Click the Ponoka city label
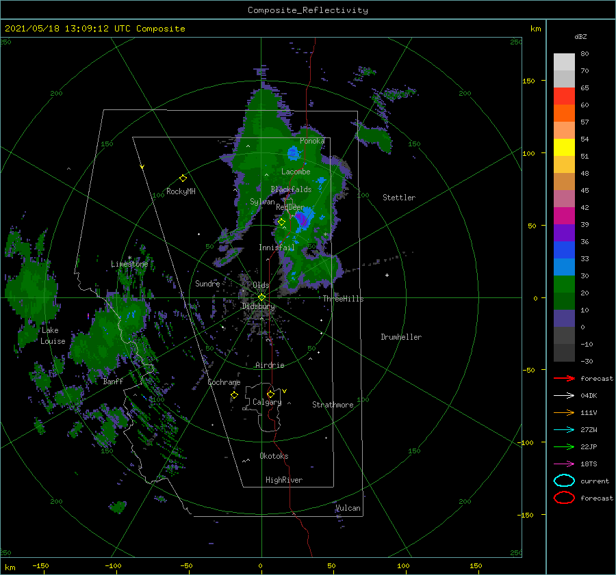616x575 pixels. tap(312, 141)
